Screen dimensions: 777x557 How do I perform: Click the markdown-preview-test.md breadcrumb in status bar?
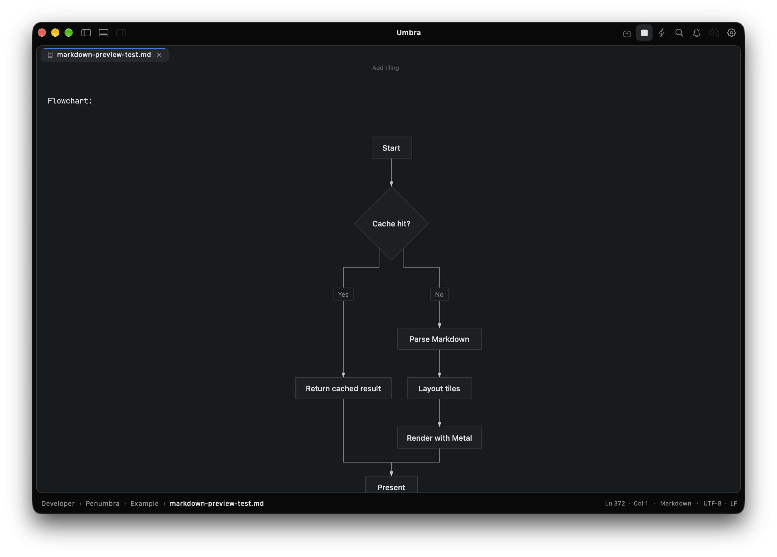click(217, 503)
